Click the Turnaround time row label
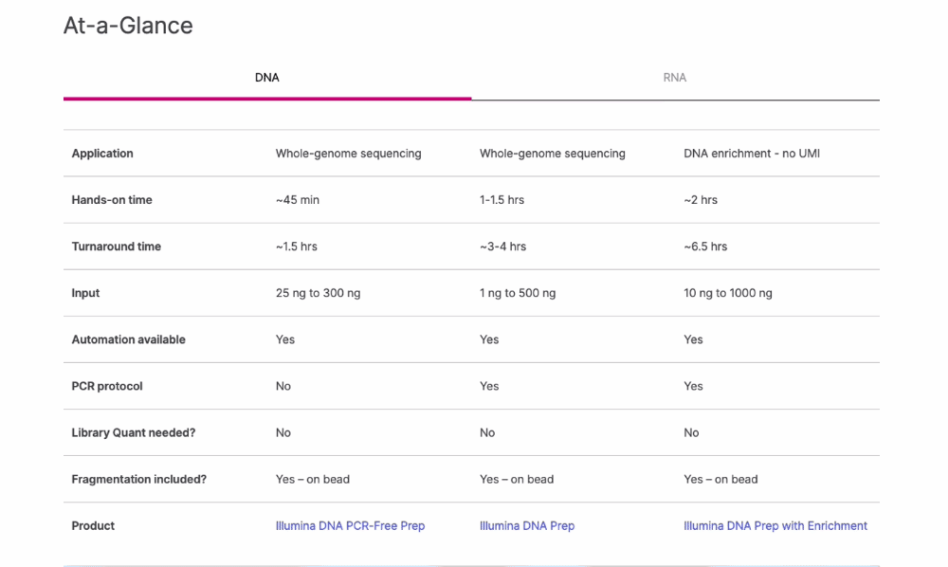Image resolution: width=948 pixels, height=567 pixels. point(117,247)
